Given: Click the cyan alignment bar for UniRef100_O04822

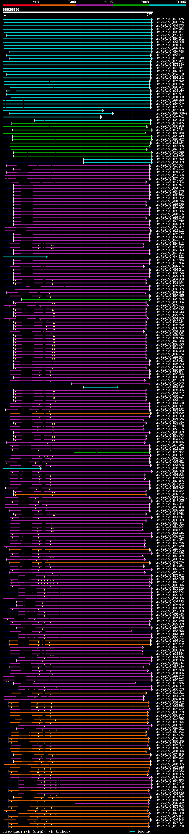Looking at the screenshot, I should click(x=25, y=257).
